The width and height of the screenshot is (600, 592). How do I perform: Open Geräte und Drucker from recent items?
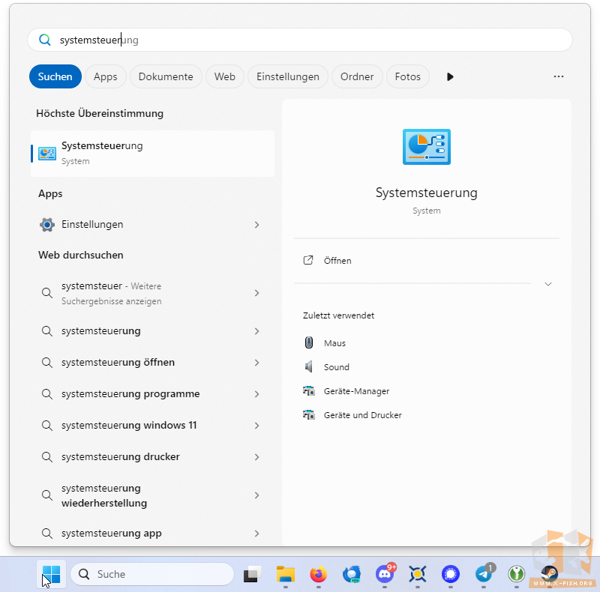click(352, 415)
